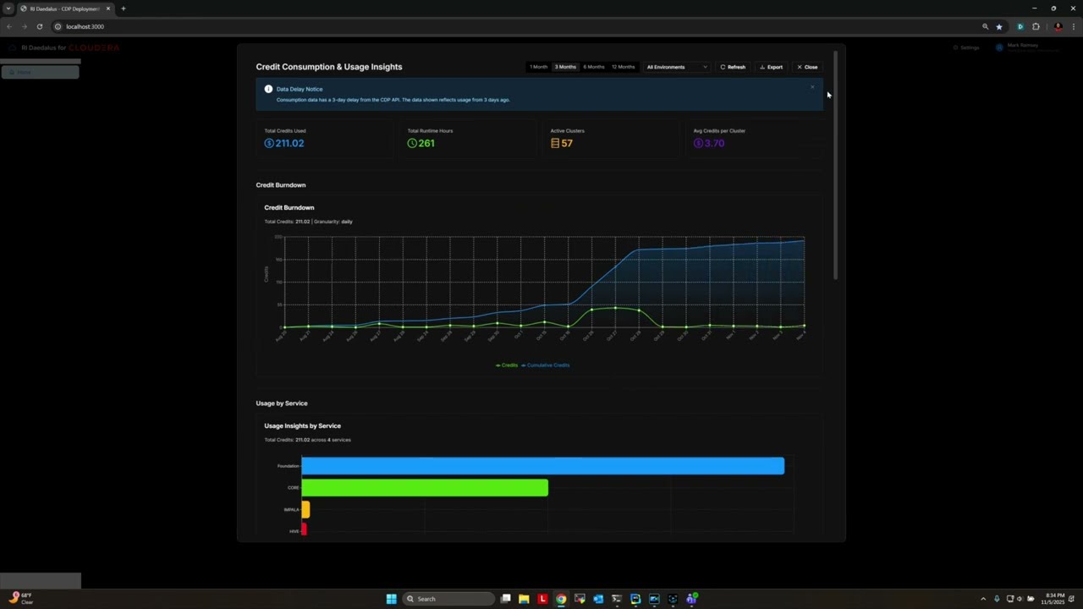This screenshot has width=1083, height=609.
Task: Click the info icon in Data Delay Notice
Action: (268, 89)
